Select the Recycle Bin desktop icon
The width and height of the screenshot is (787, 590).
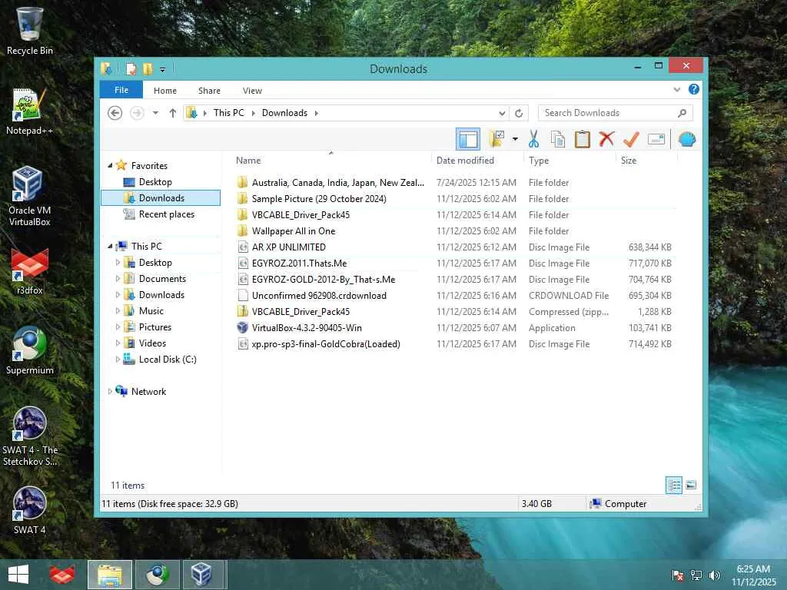30,31
